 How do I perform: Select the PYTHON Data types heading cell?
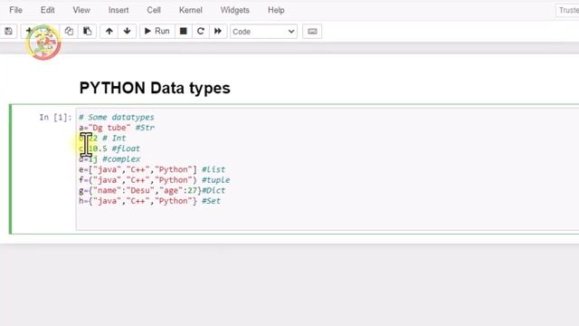(x=155, y=88)
